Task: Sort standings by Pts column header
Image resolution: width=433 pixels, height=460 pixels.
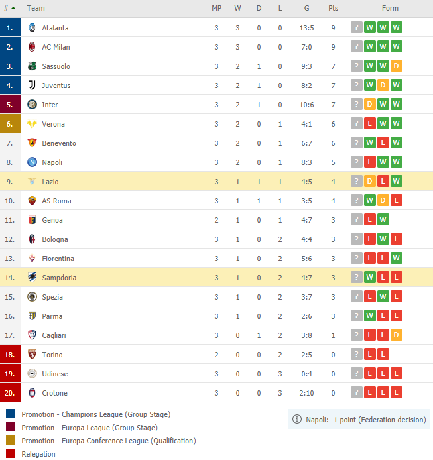Action: tap(333, 8)
